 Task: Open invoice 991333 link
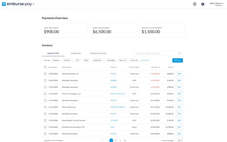tap(113, 134)
